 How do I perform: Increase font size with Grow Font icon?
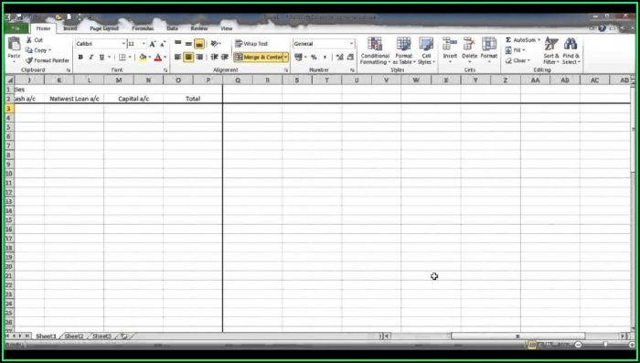pos(153,44)
